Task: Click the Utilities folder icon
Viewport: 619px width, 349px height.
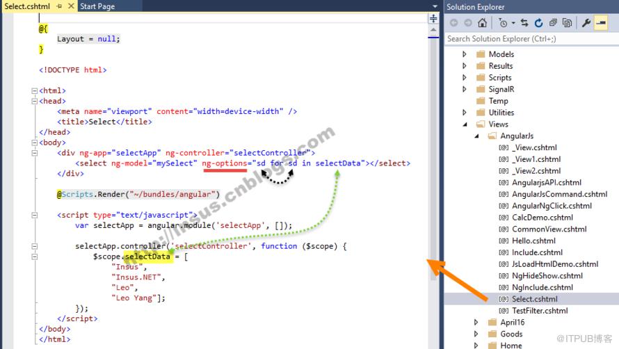Action: tap(481, 113)
